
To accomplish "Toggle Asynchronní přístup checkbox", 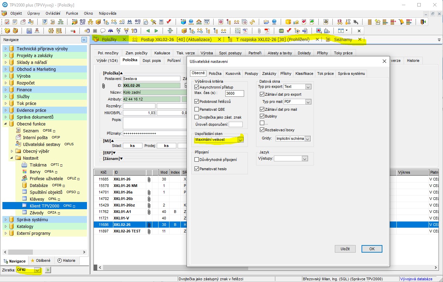I will tap(197, 87).
